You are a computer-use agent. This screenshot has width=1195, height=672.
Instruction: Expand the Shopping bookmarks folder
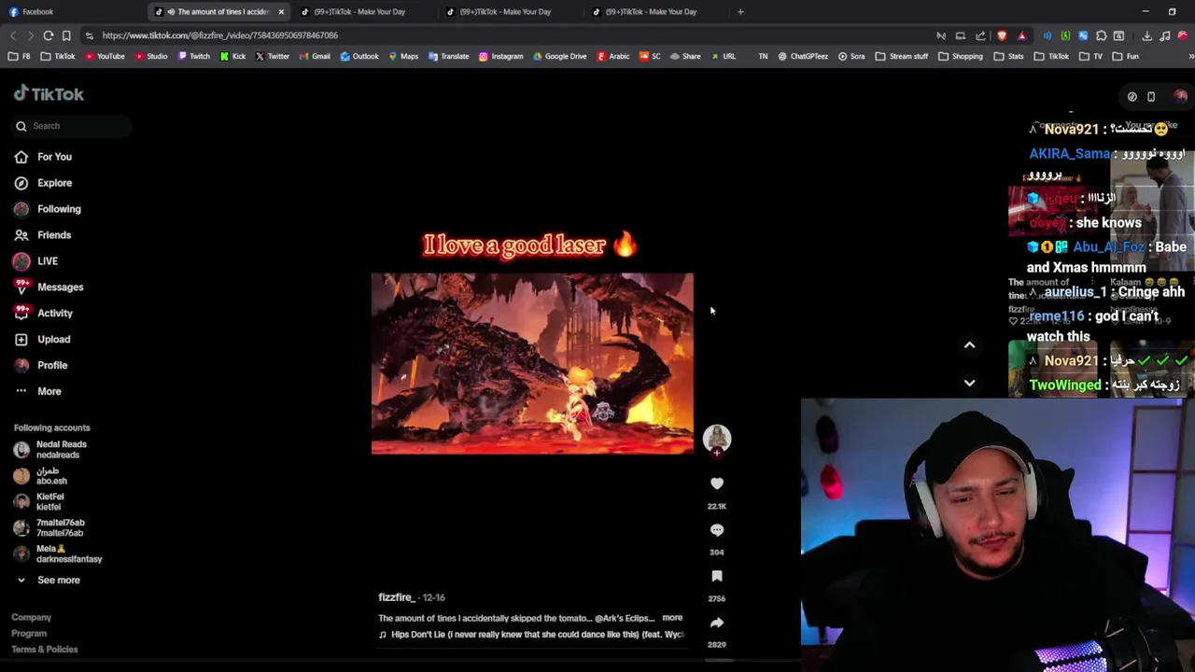[x=961, y=56]
